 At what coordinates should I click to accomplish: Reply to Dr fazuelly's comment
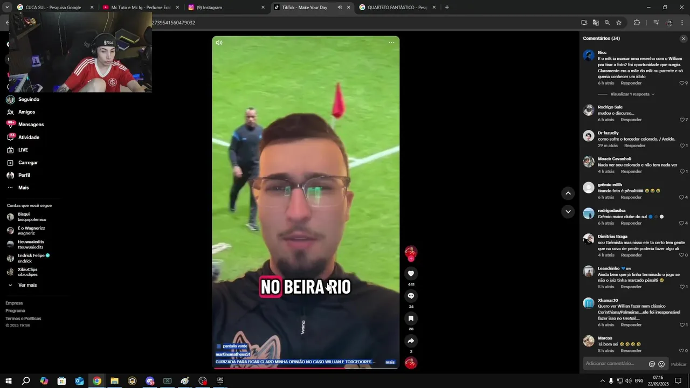click(634, 145)
